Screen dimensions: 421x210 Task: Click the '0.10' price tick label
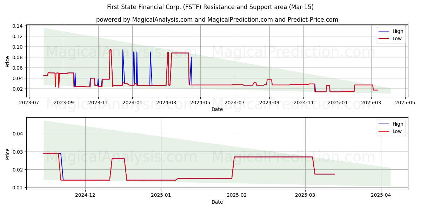click(18, 47)
